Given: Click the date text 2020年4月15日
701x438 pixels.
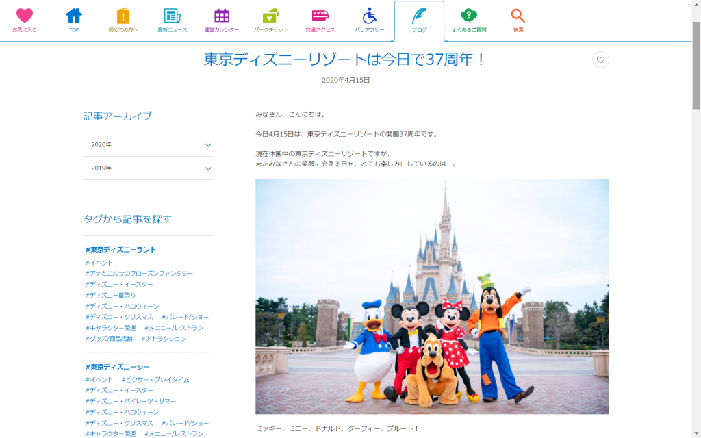Looking at the screenshot, I should pos(346,81).
